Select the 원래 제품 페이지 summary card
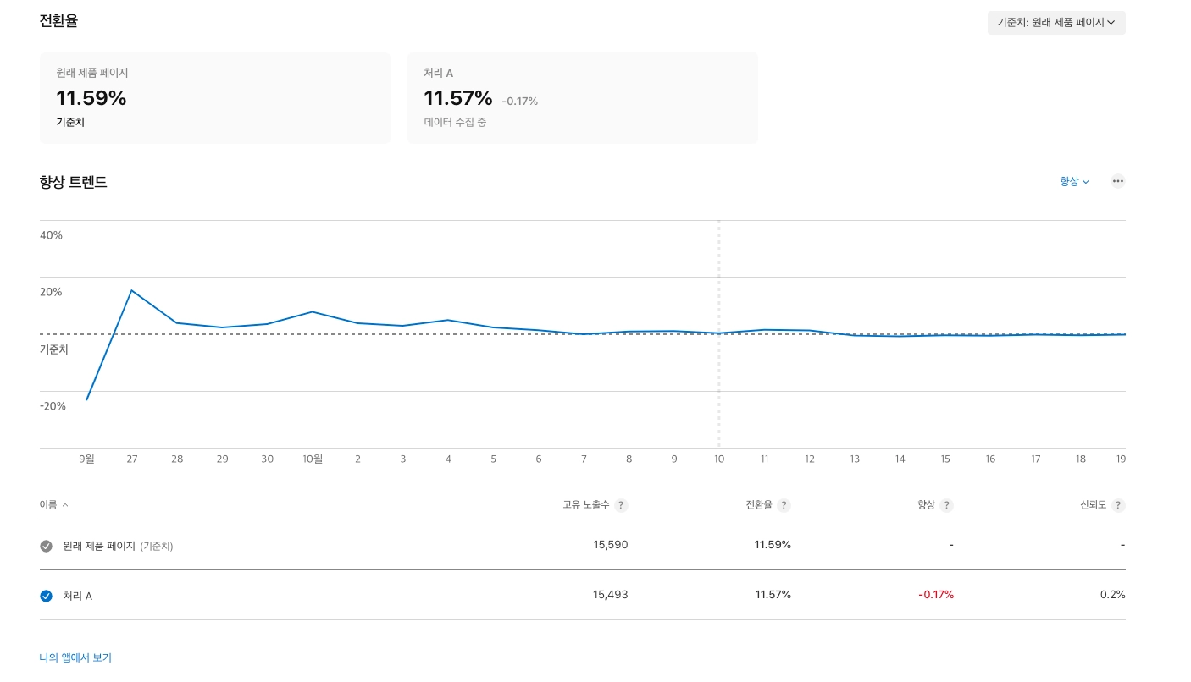 pos(214,98)
